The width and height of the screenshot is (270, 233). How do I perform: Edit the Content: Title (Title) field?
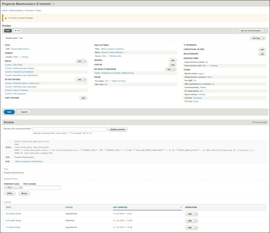coord(14,65)
